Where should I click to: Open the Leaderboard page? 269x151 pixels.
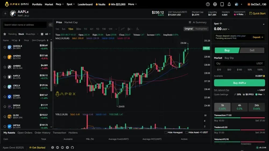click(x=85, y=4)
